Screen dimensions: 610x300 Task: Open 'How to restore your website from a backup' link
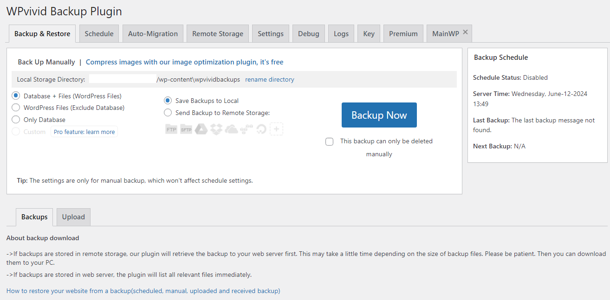pos(143,291)
